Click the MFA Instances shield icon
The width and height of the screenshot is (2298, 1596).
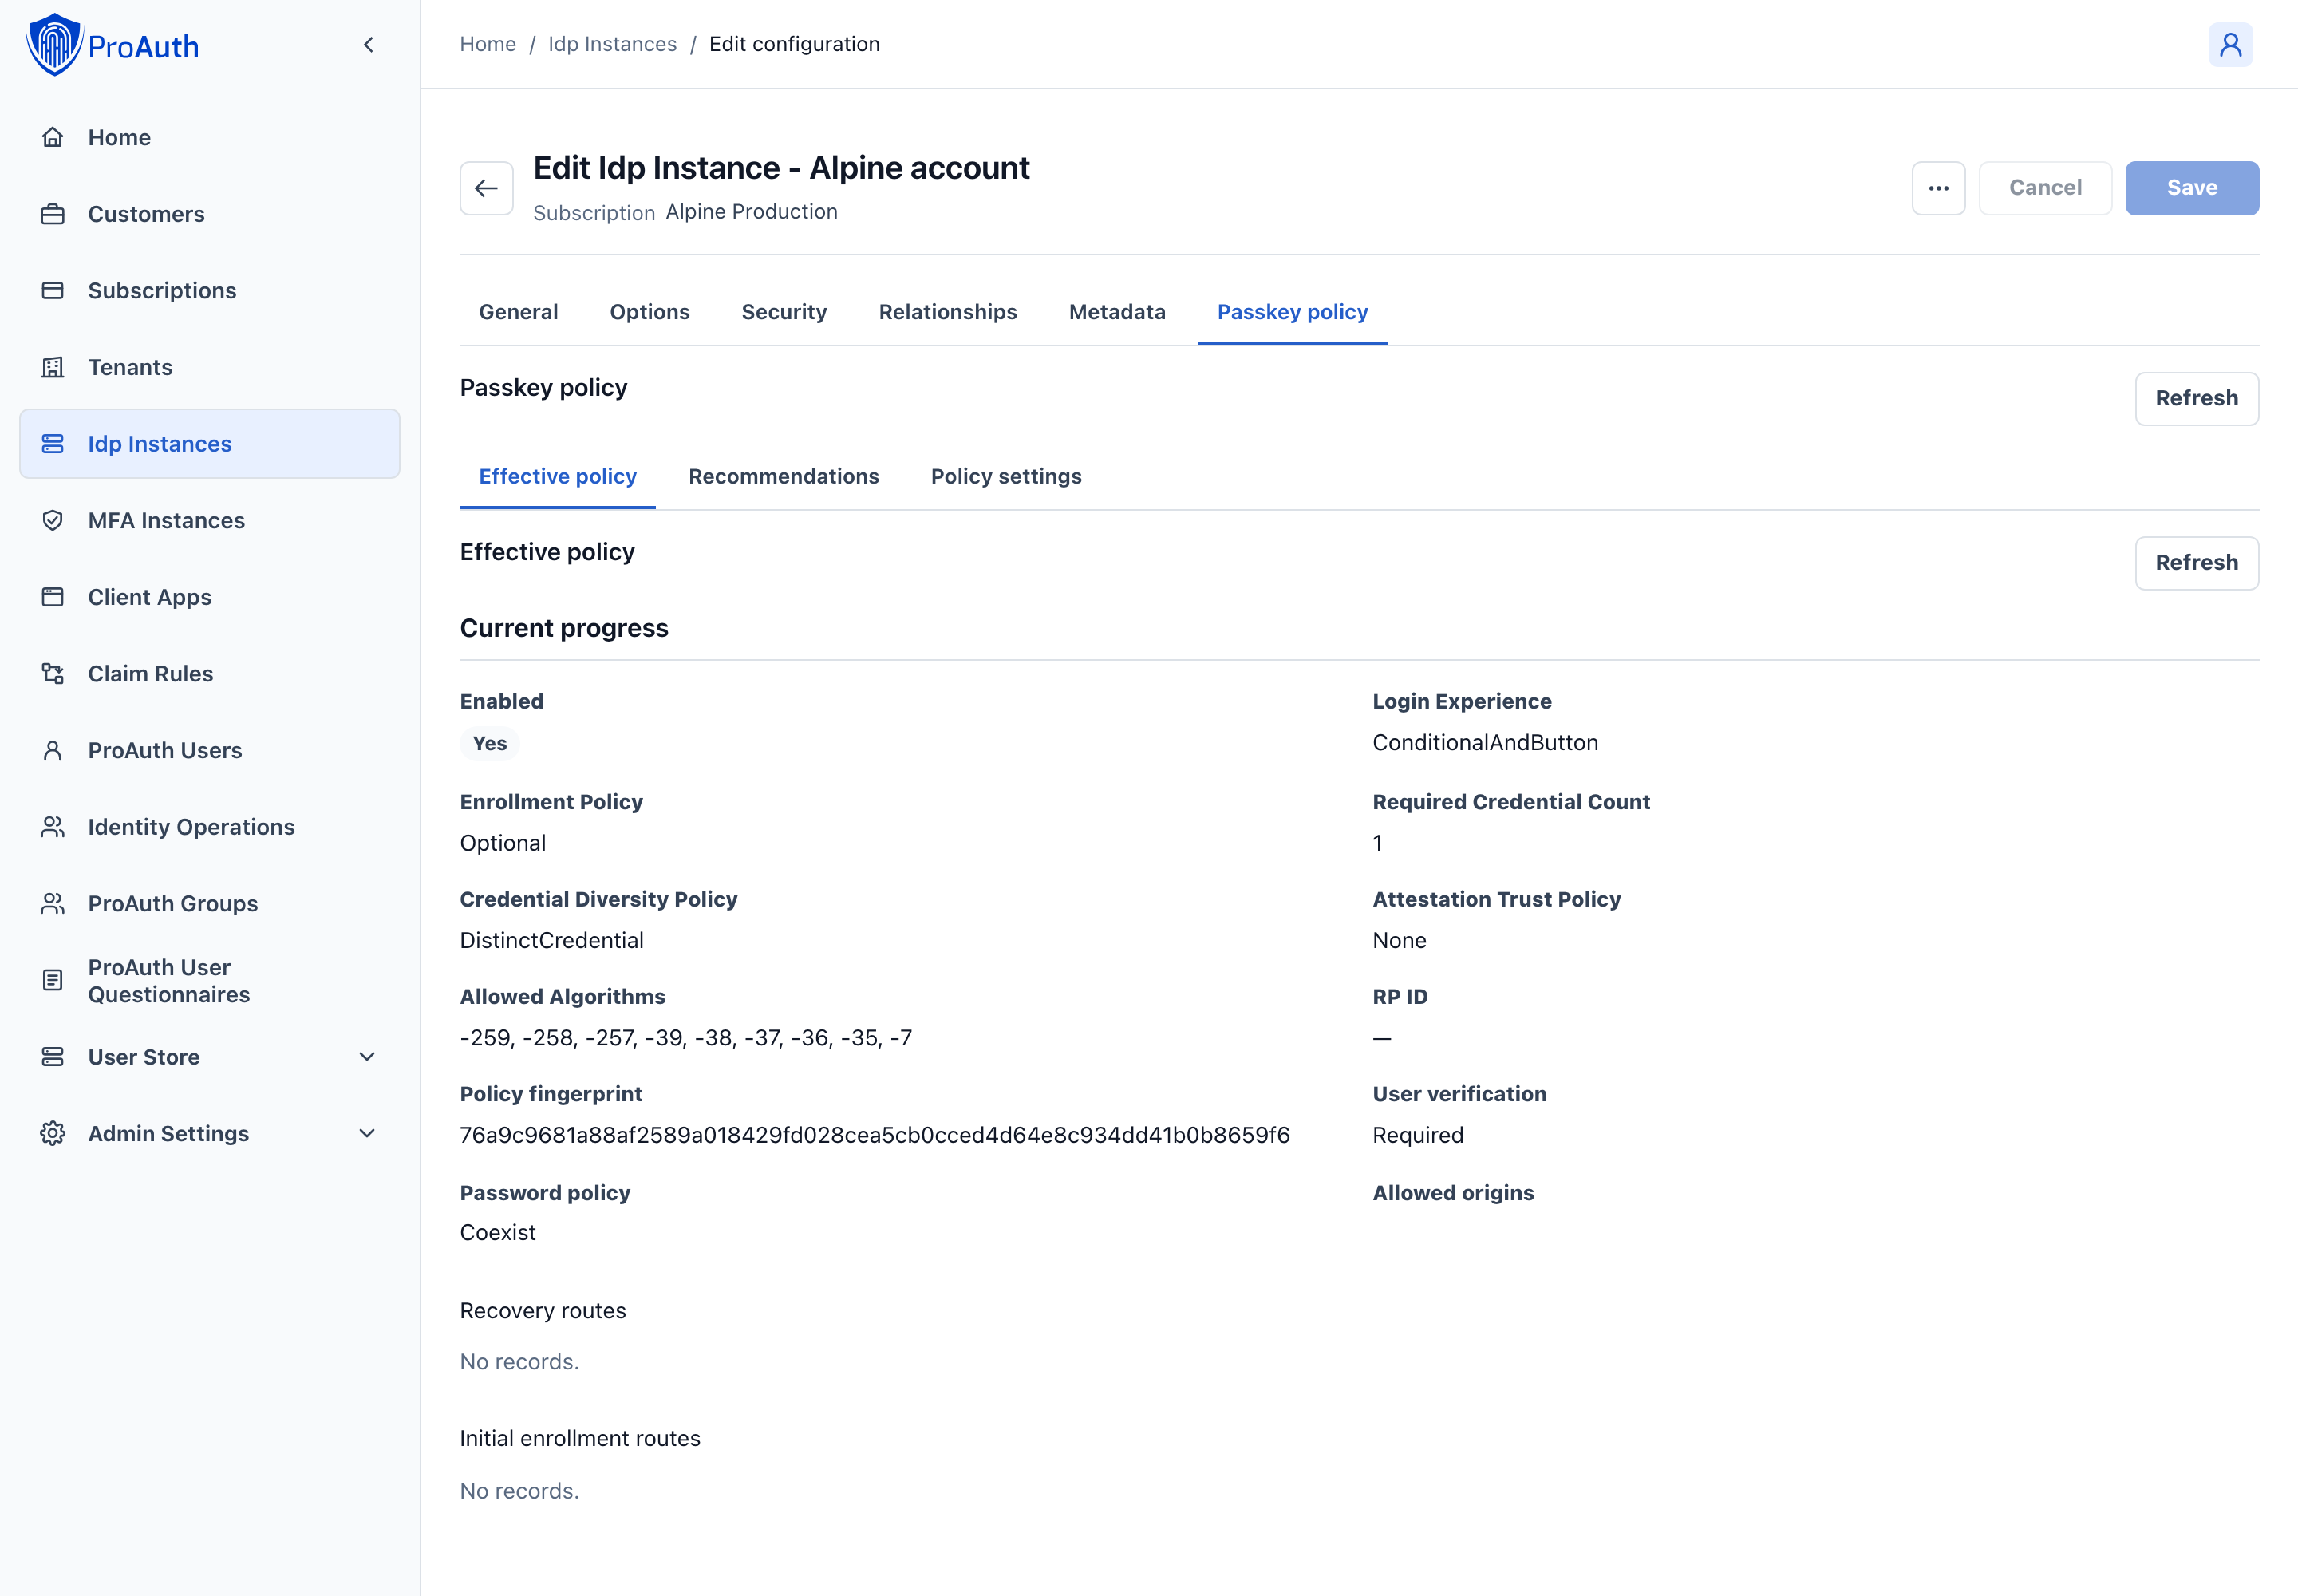click(53, 520)
